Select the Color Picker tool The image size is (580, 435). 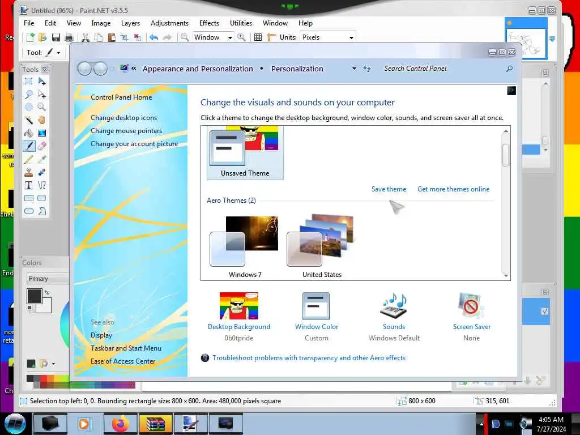(42, 159)
